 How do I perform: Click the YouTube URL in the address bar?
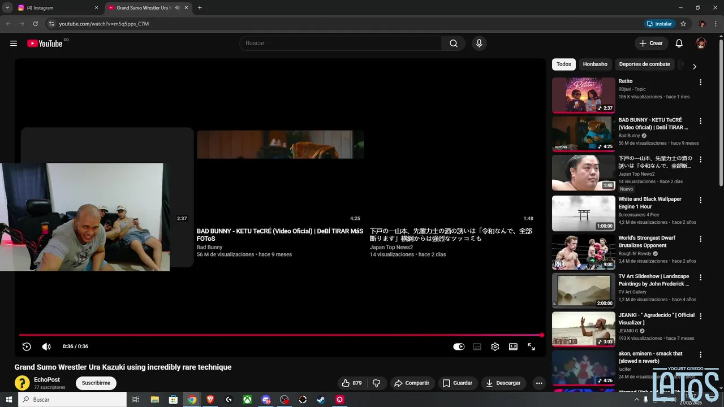[x=104, y=24]
